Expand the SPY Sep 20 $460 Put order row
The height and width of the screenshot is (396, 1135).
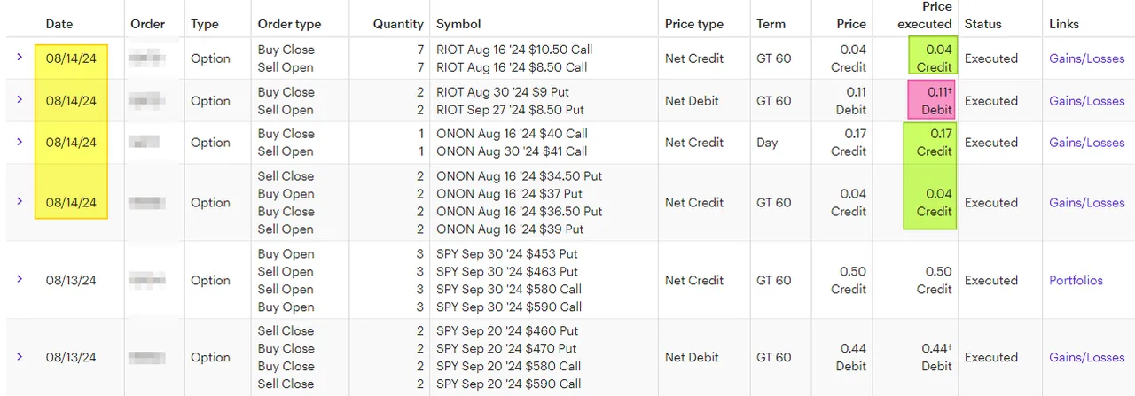20,357
